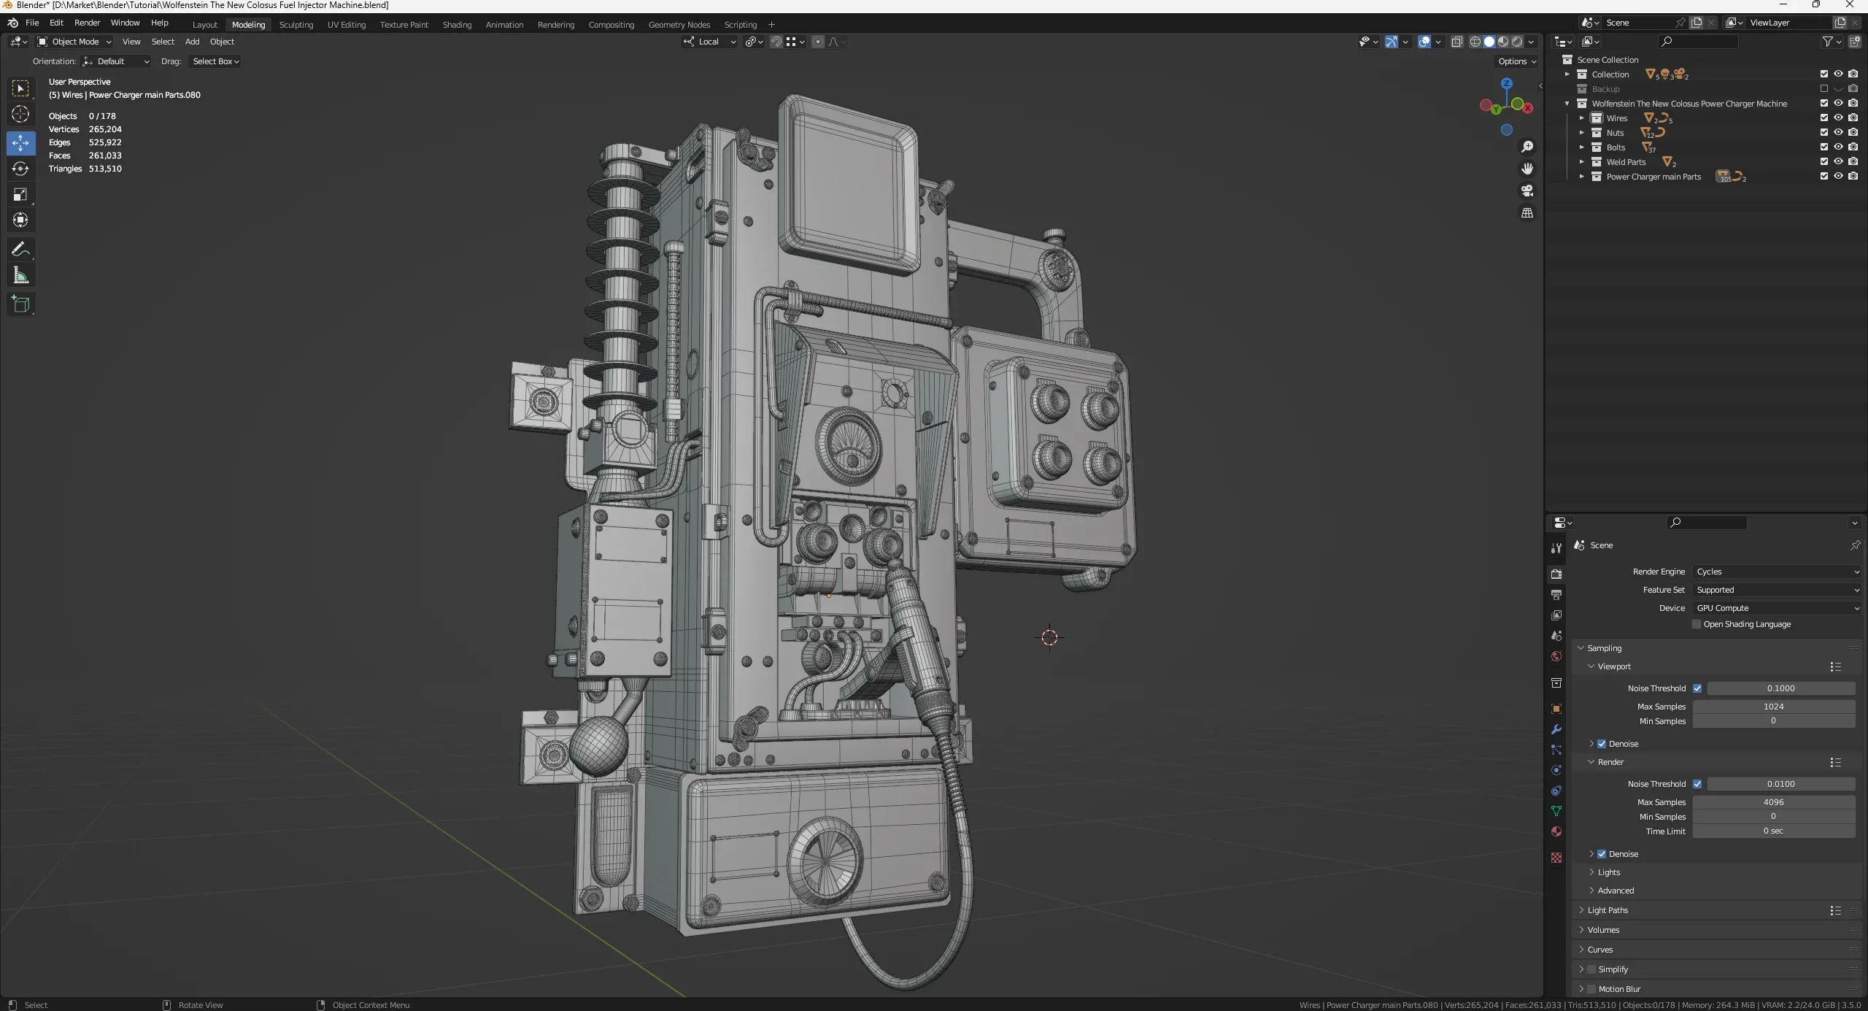Viewport: 1868px width, 1011px height.
Task: Select the Measure tool icon
Action: (20, 277)
